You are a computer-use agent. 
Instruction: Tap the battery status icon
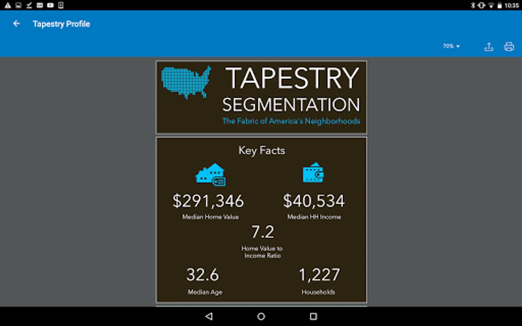tap(500, 5)
